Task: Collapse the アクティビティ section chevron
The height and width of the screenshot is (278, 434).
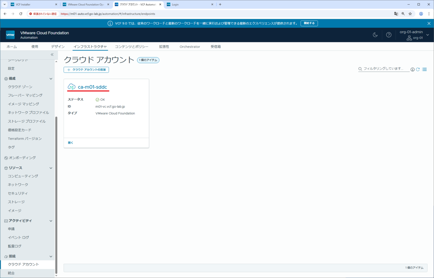Action: pyautogui.click(x=51, y=221)
